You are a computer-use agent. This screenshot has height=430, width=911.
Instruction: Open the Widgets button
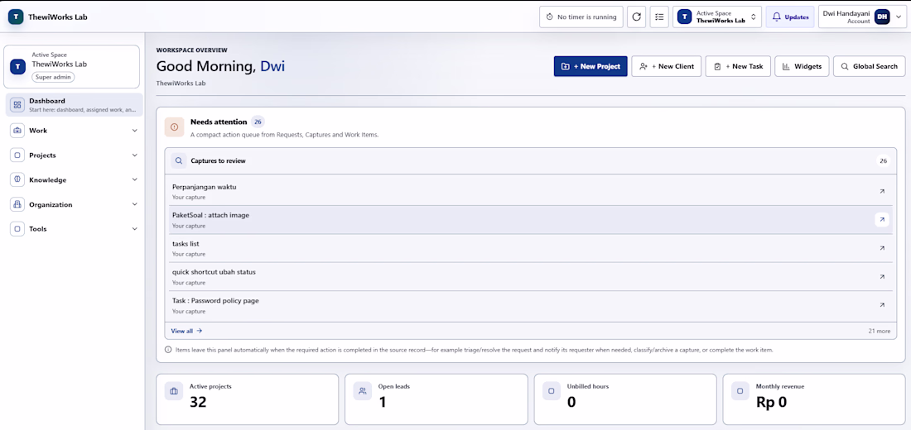(x=802, y=66)
